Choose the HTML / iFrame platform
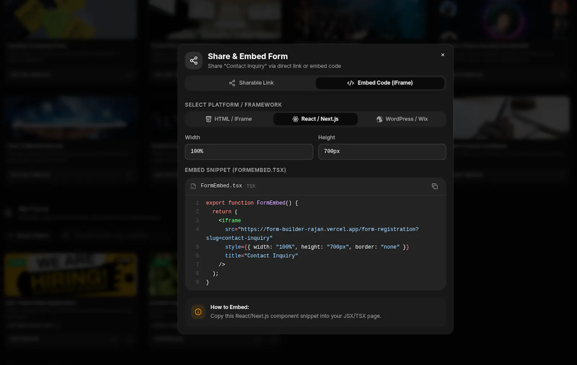Image resolution: width=577 pixels, height=365 pixels. click(x=229, y=119)
